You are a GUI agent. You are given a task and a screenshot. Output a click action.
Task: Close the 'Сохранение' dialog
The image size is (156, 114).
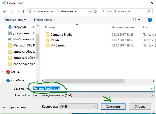pyautogui.click(x=152, y=3)
